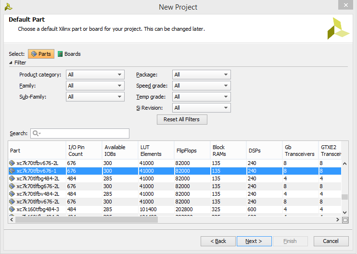Open the Speed grade dropdown

tap(202, 86)
